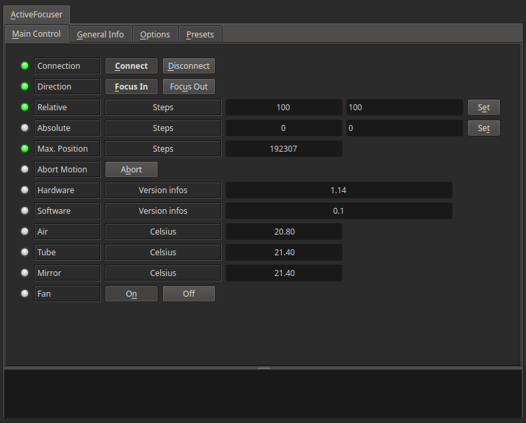Click the Tube temperature value 21.40
Viewport: 526px width, 423px height.
[x=284, y=252]
